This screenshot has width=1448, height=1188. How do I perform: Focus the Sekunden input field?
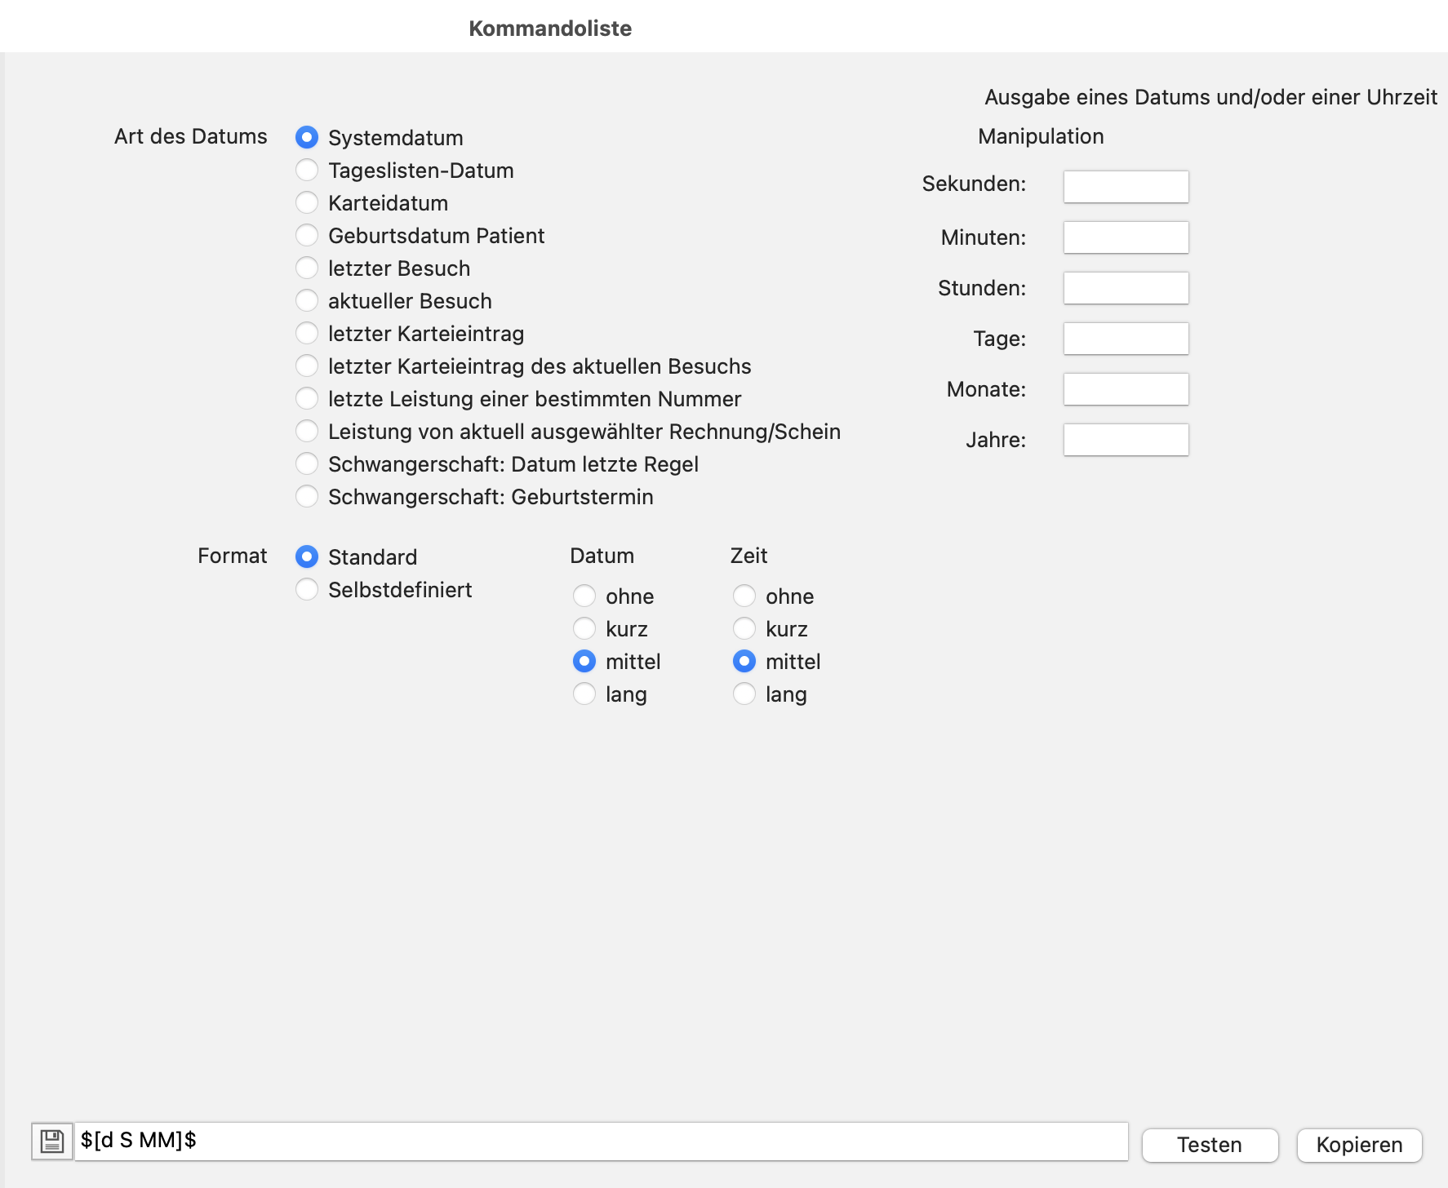(1126, 187)
